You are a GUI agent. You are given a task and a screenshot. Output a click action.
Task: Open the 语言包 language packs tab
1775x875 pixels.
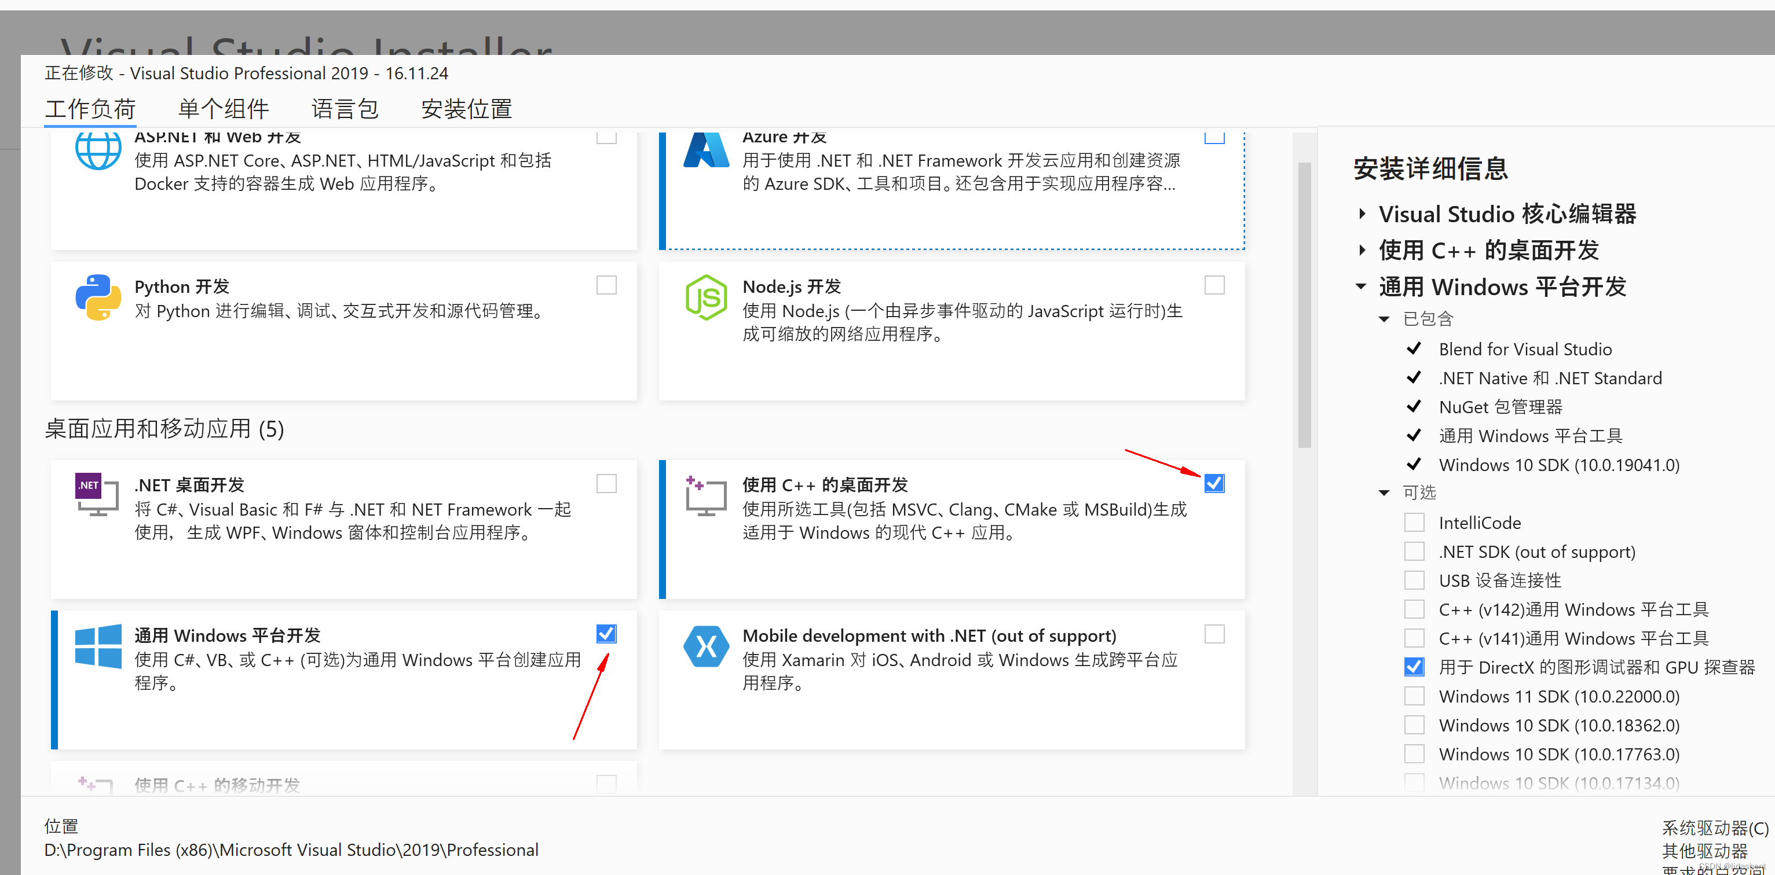coord(345,109)
